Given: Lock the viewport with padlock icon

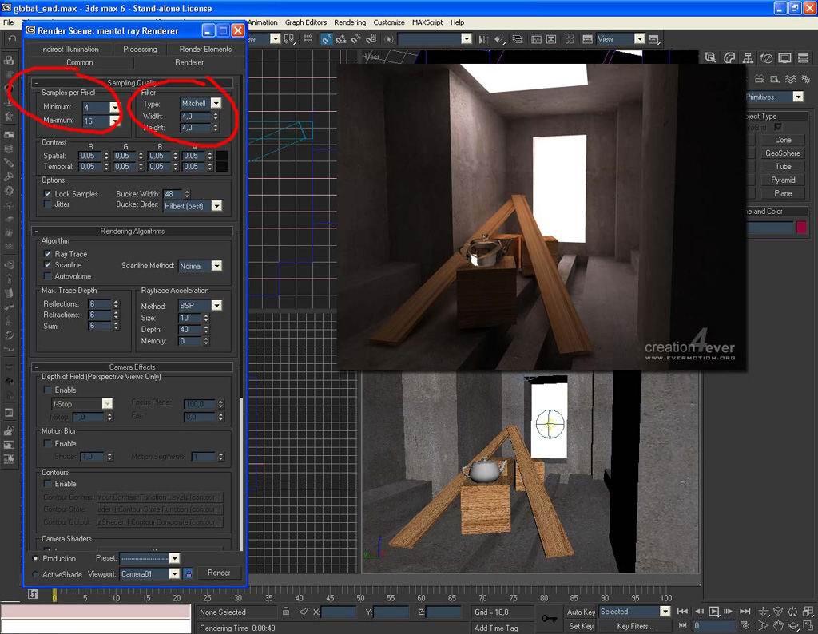Looking at the screenshot, I should (189, 573).
